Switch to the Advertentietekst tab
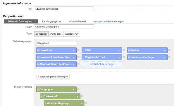Screen dimensions: 174x106 [x=77, y=22]
